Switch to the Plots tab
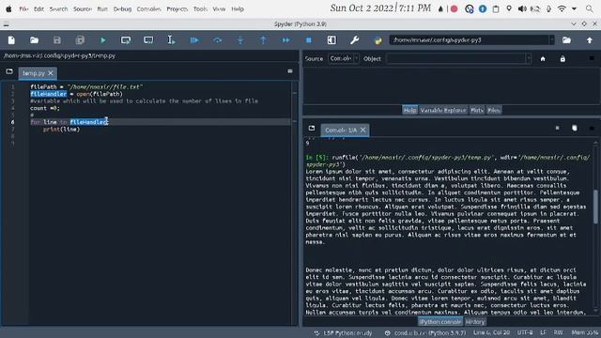The width and height of the screenshot is (601, 338). [x=477, y=111]
